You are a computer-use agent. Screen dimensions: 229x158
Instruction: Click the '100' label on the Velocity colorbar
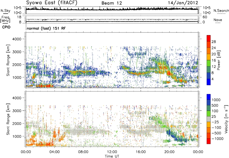click(x=215, y=111)
